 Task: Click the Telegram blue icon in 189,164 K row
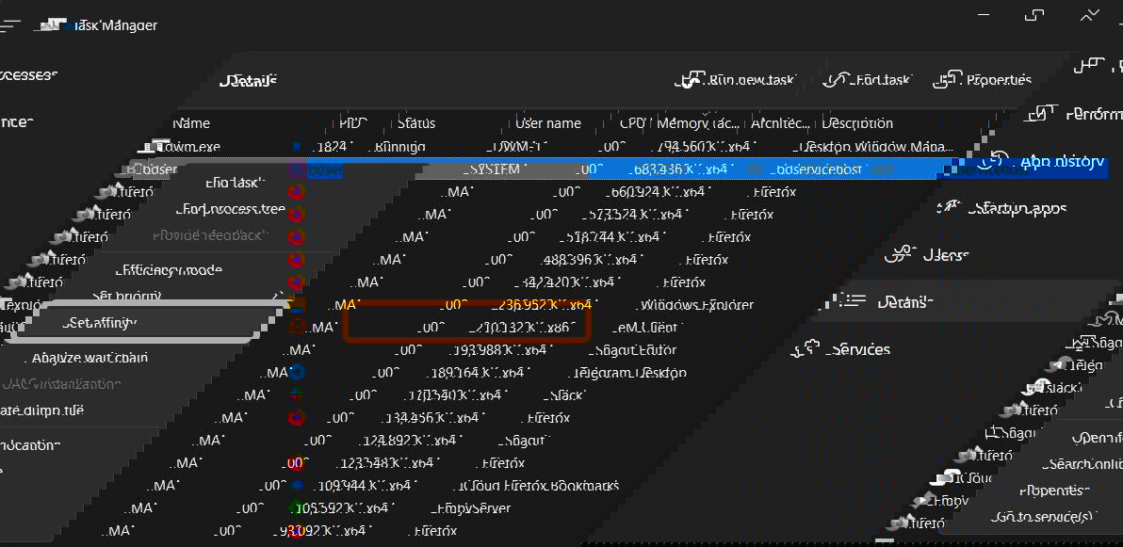point(296,372)
